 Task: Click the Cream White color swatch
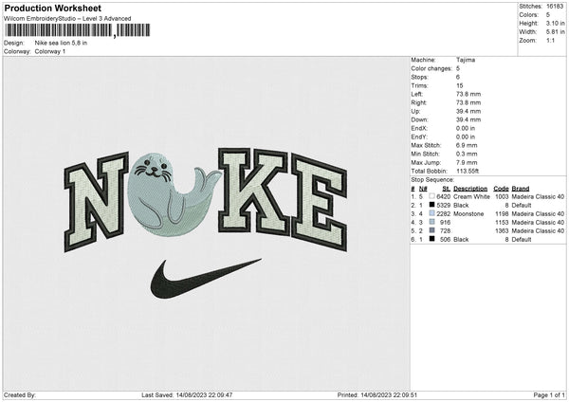coord(431,196)
